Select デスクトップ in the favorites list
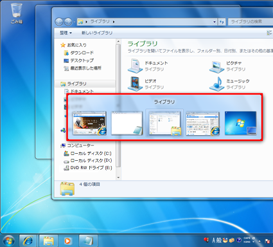273x247 pixels. 79,60
